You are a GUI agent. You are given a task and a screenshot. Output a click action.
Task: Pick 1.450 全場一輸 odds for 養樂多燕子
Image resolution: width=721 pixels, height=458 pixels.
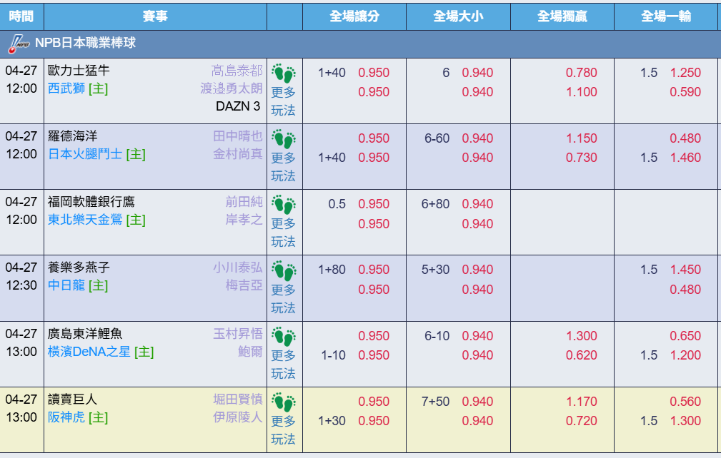[x=685, y=270]
